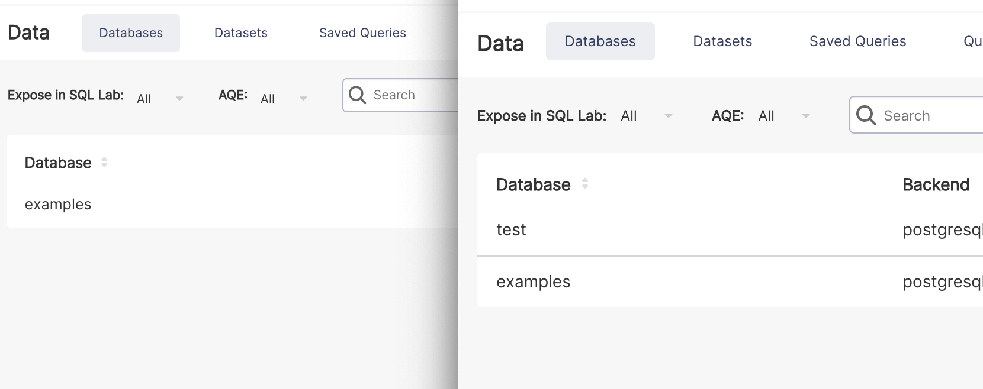The height and width of the screenshot is (389, 983).
Task: Select the examples database in left panel
Action: click(x=58, y=205)
